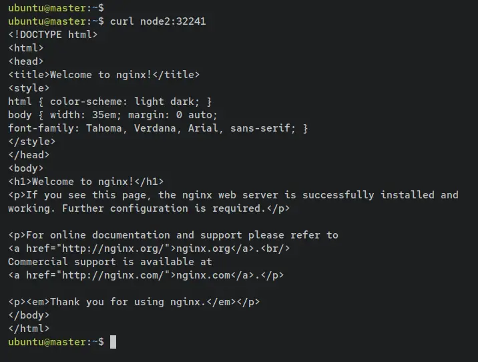
Task: Click the "color-scheme: light dark" style line
Action: point(109,102)
